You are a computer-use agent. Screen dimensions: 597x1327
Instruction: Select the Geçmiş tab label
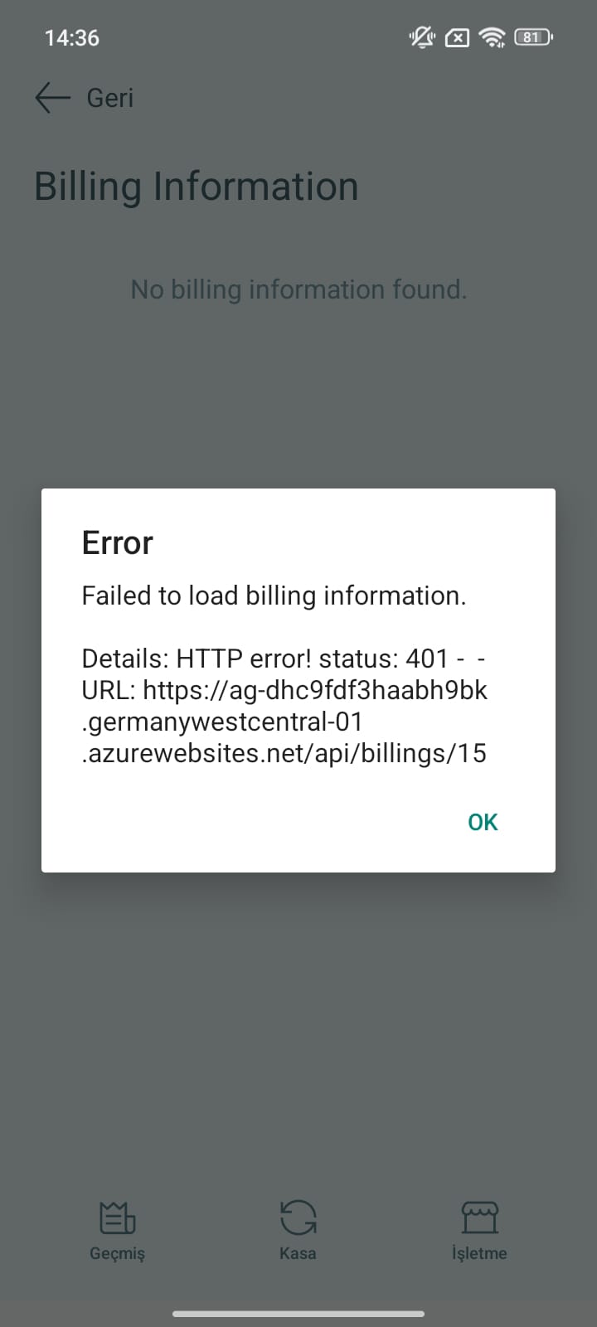click(117, 1254)
